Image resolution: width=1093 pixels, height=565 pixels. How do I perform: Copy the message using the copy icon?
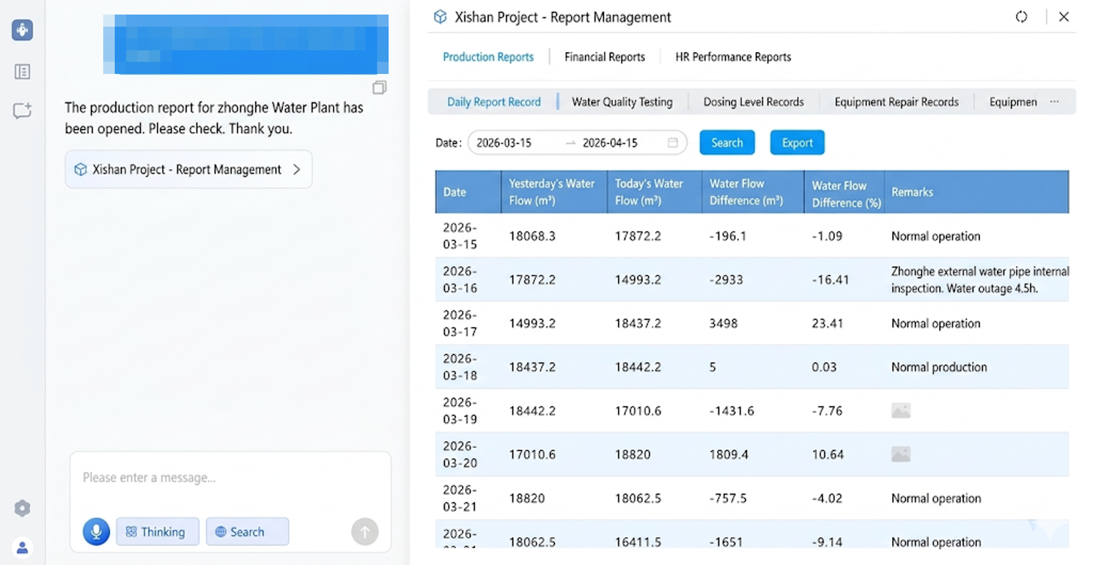pyautogui.click(x=380, y=87)
